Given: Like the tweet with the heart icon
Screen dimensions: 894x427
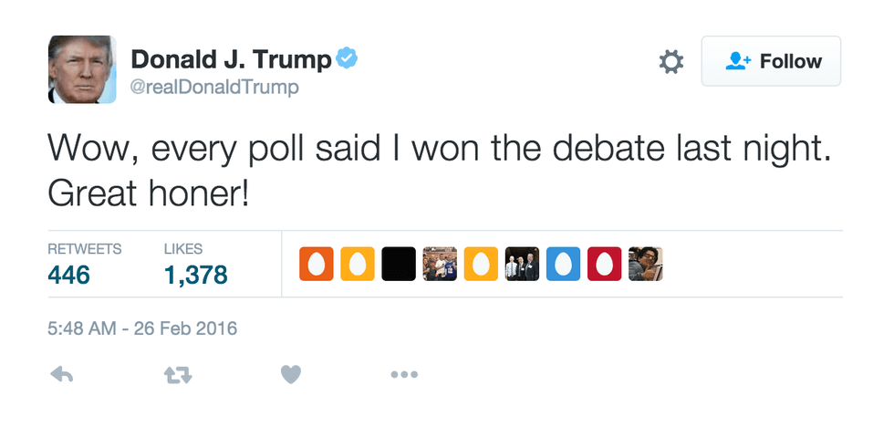Looking at the screenshot, I should tap(290, 374).
